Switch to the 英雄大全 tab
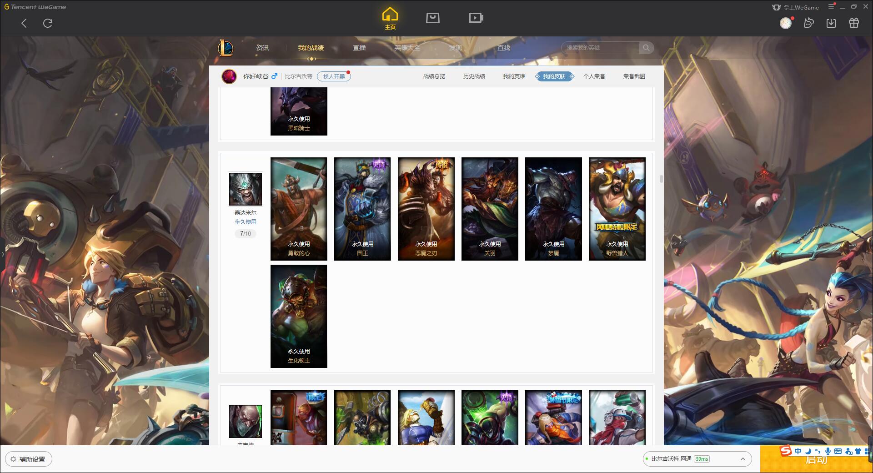This screenshot has width=873, height=473. [x=407, y=48]
